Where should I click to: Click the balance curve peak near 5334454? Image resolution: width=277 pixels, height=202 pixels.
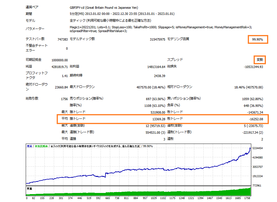click(x=250, y=148)
